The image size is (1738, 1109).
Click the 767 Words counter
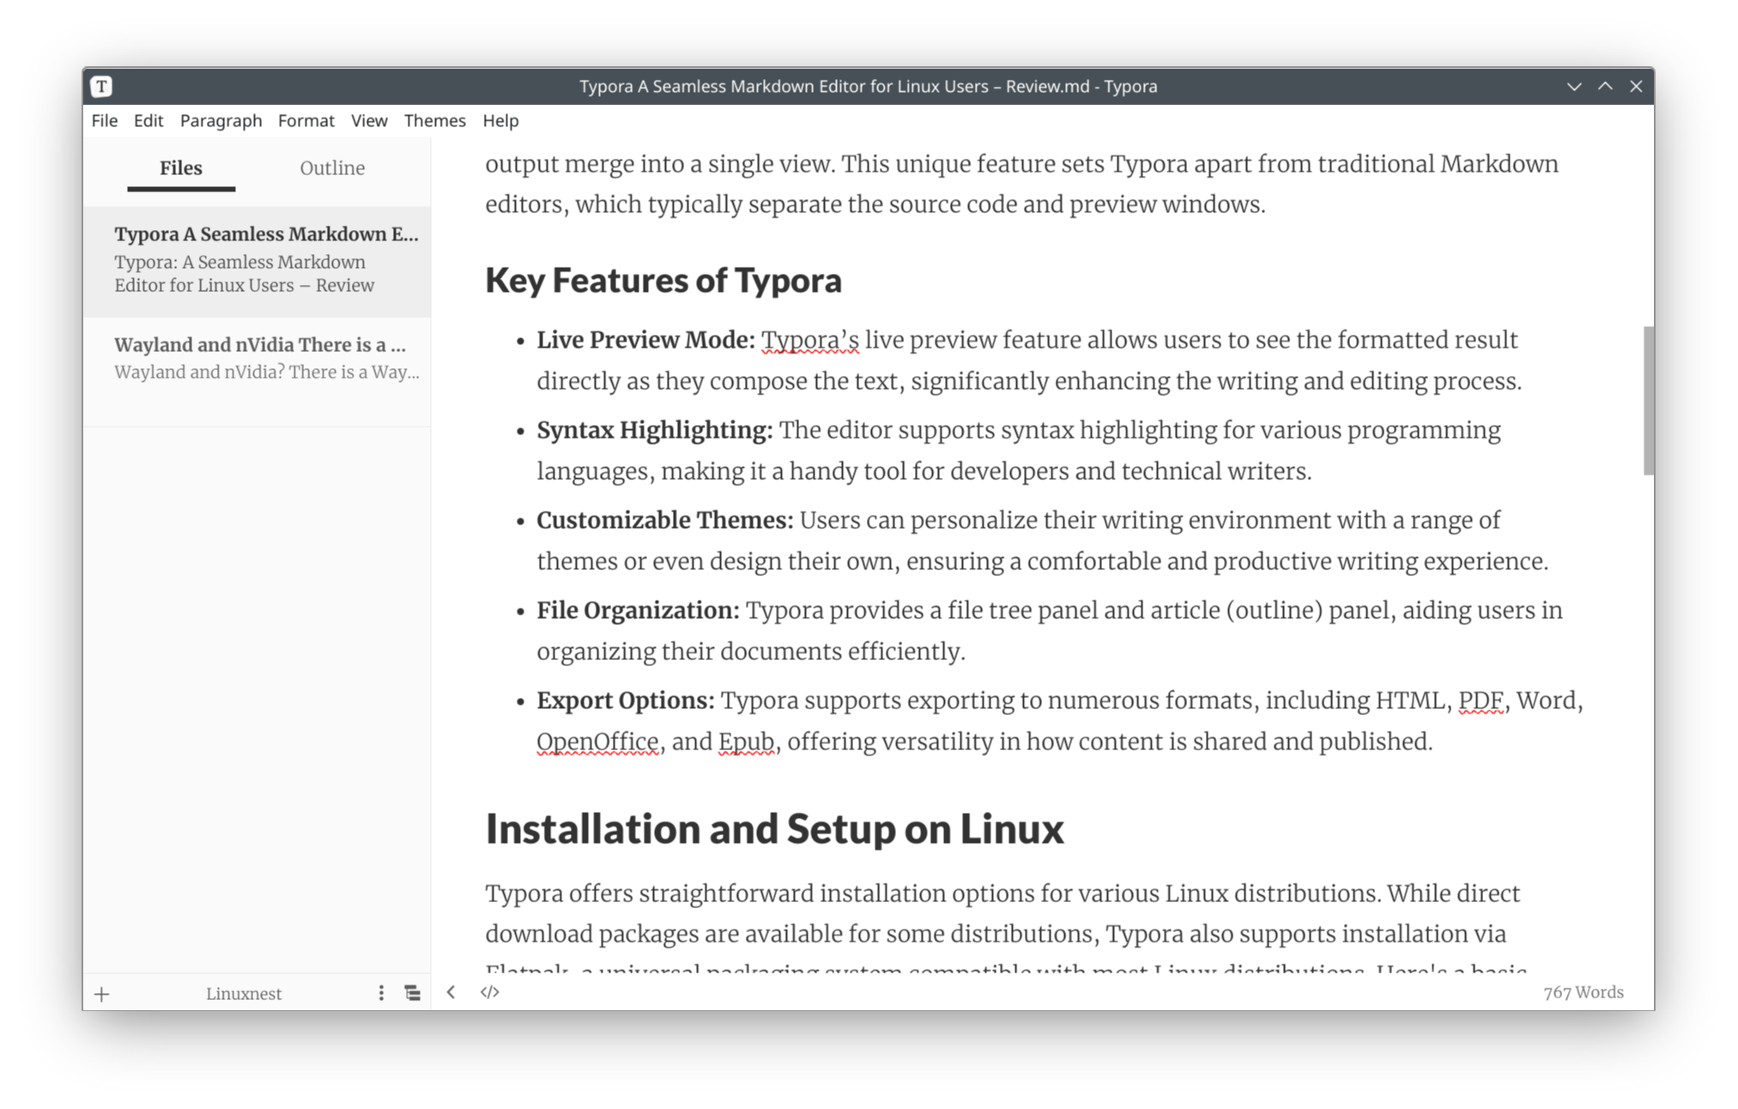(1583, 992)
